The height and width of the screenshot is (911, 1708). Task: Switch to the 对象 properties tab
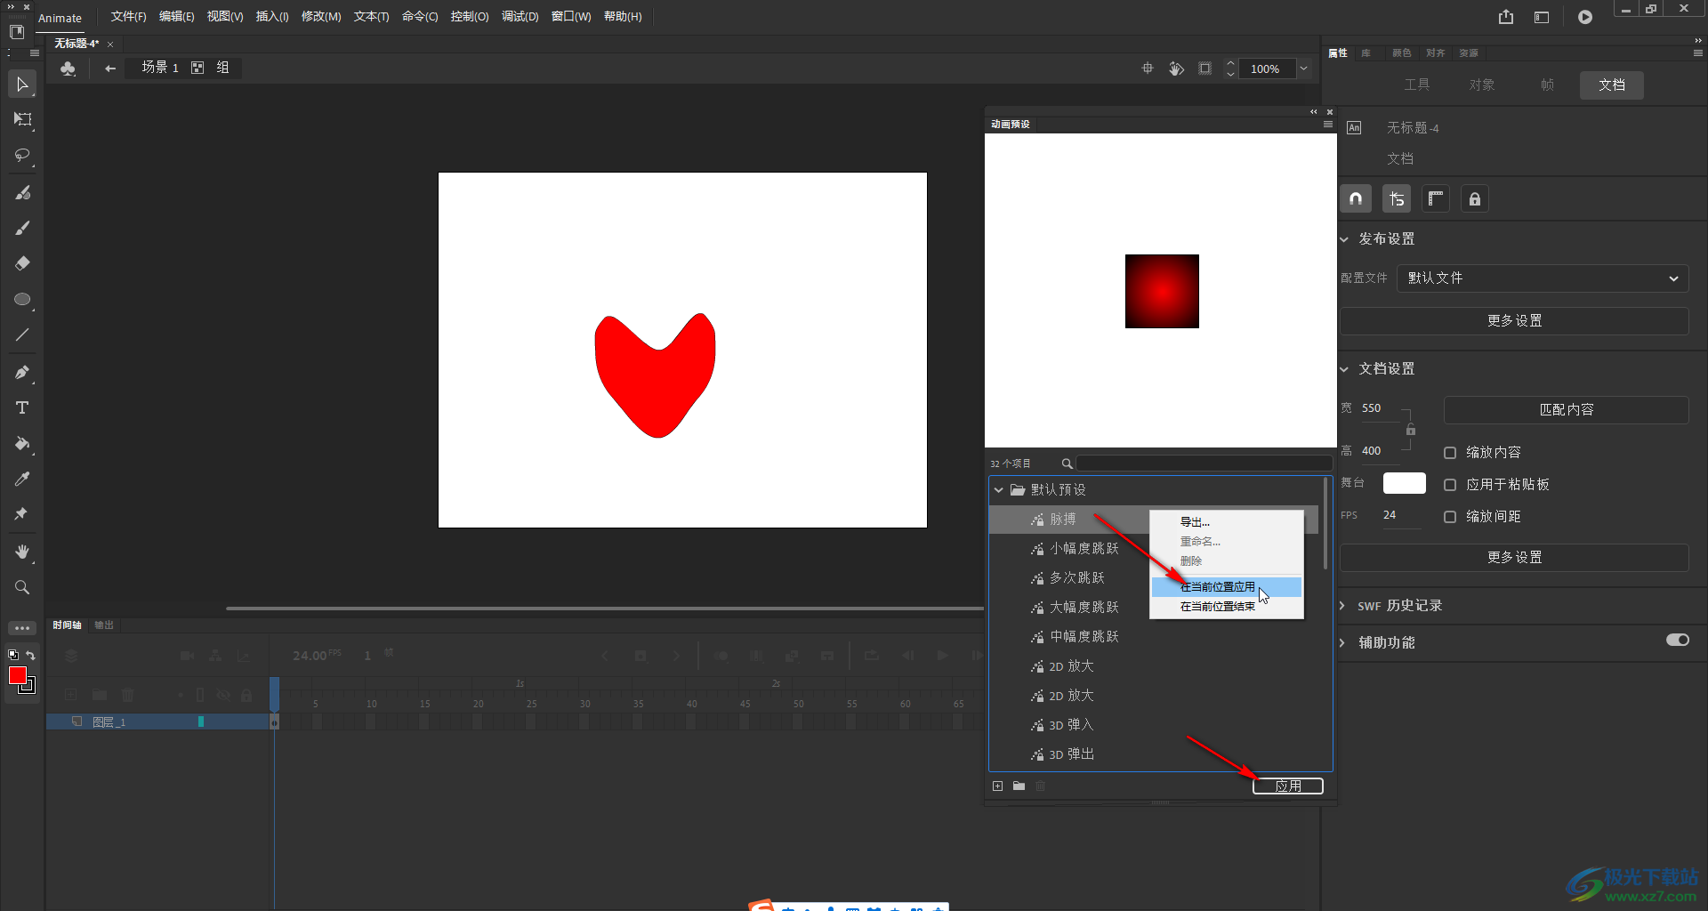(1481, 85)
